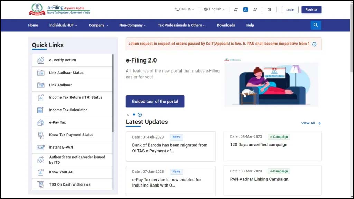Viewport: 354px width, 199px height.
Task: Open Know Your AO quick link text
Action: [61, 172]
